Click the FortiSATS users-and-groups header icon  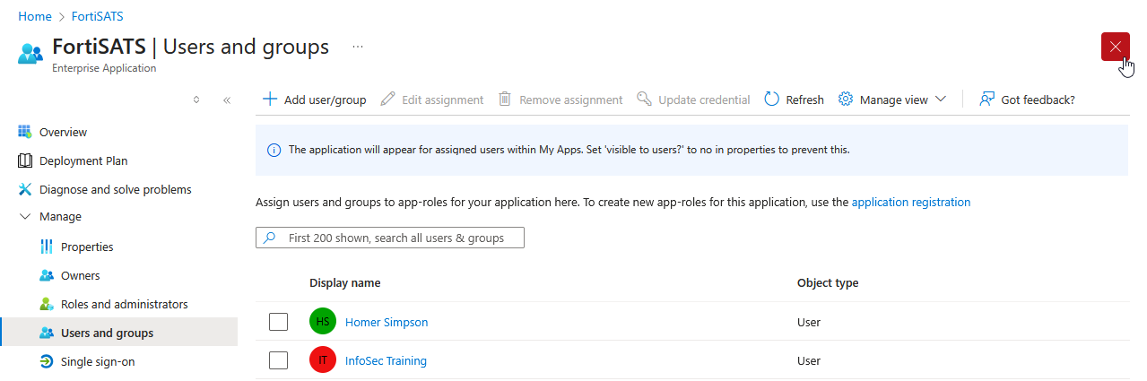[30, 54]
